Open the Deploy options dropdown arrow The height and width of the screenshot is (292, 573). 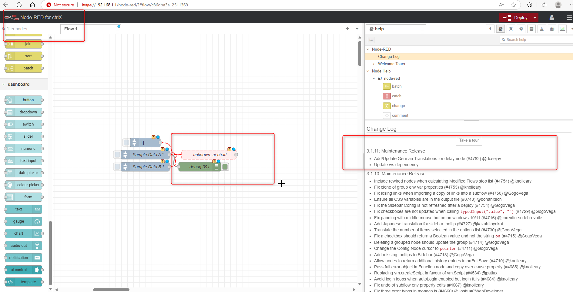click(x=535, y=18)
